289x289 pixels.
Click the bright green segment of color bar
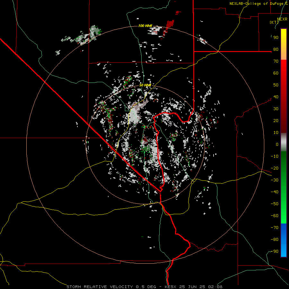coord(284,206)
